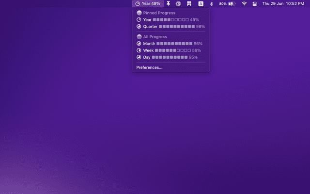Image resolution: width=310 pixels, height=194 pixels.
Task: Open Control Center from menu bar
Action: 255,3
